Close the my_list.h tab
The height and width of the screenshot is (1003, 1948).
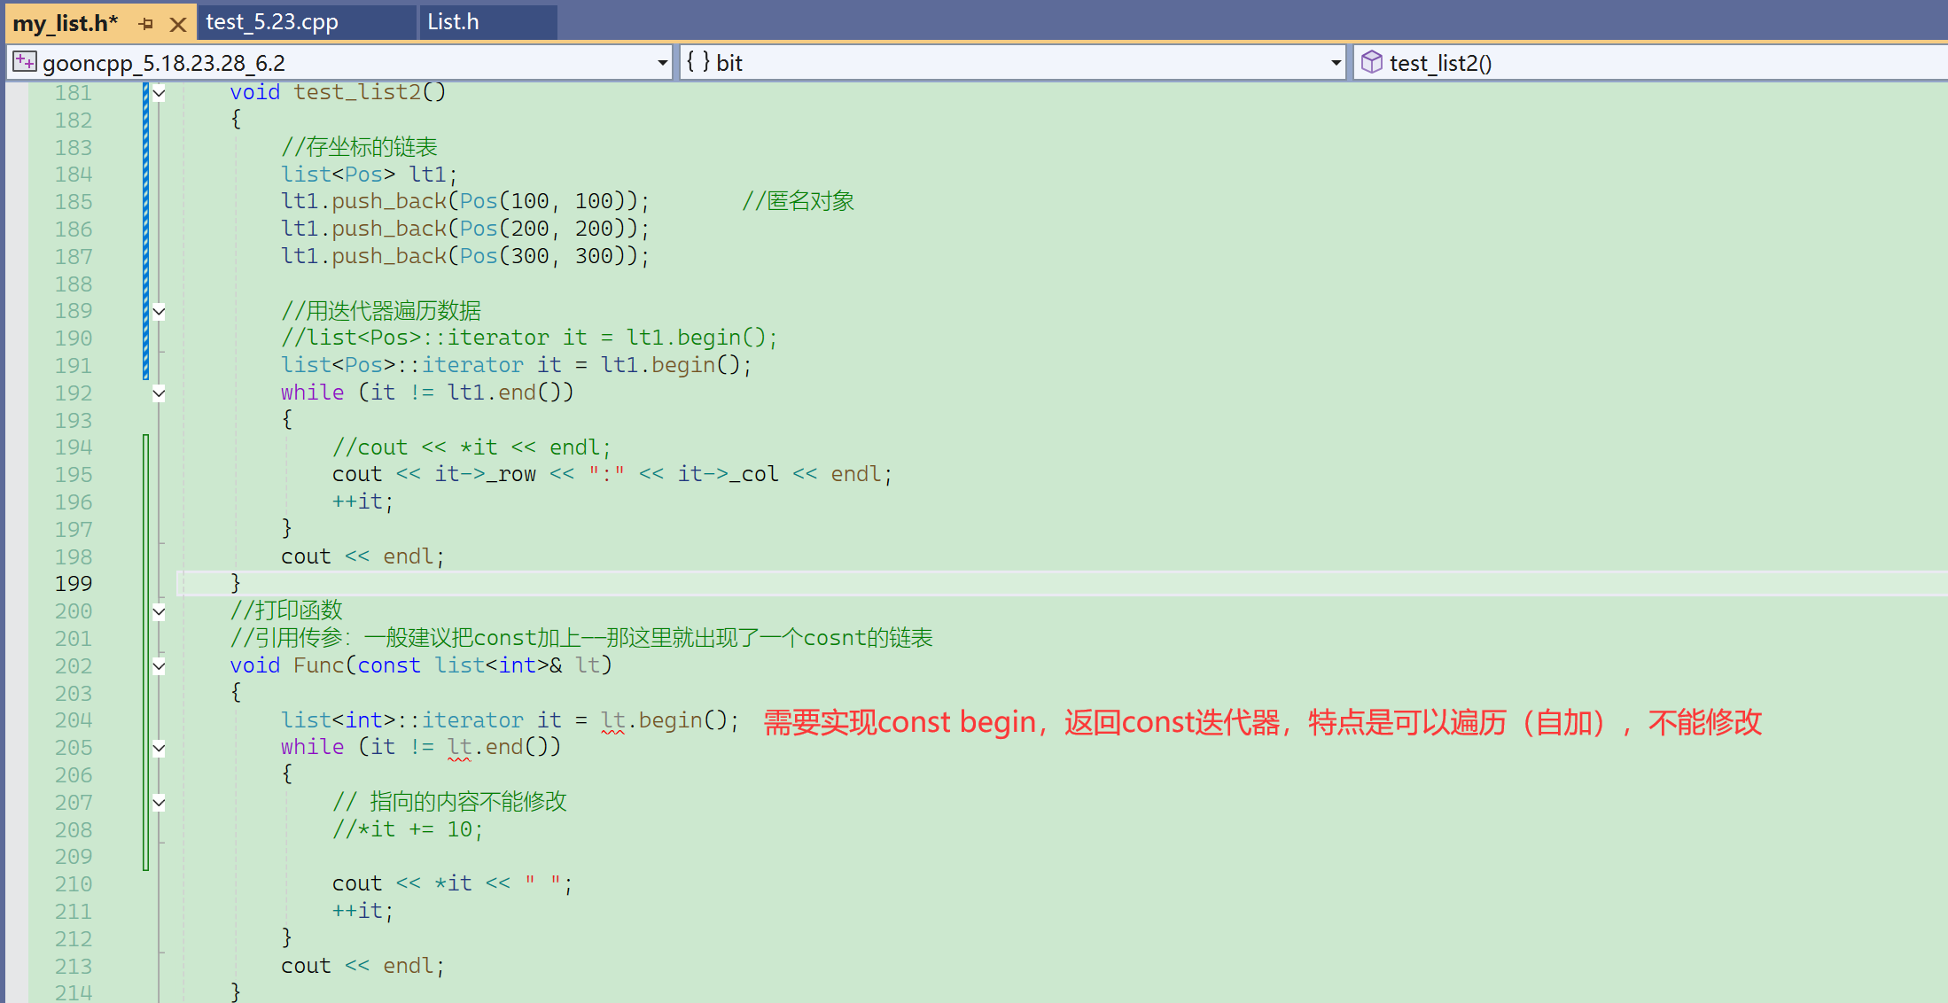coord(178,24)
